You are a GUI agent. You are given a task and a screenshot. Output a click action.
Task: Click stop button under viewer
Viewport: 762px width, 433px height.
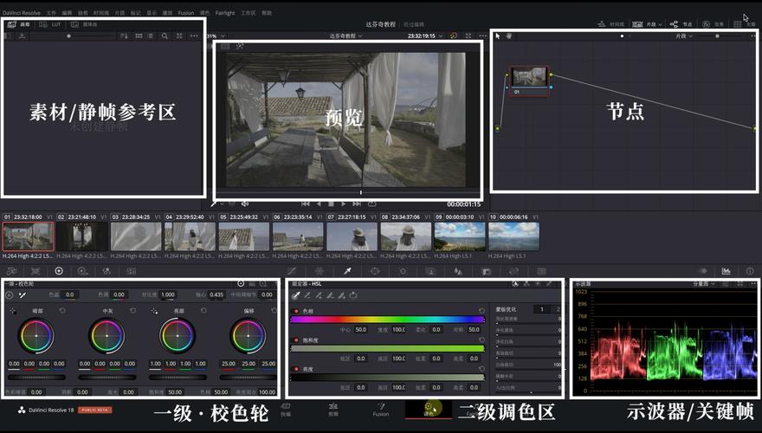click(x=331, y=204)
